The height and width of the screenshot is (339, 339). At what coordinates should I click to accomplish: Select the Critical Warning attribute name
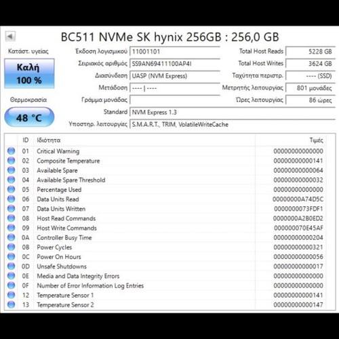(x=58, y=151)
